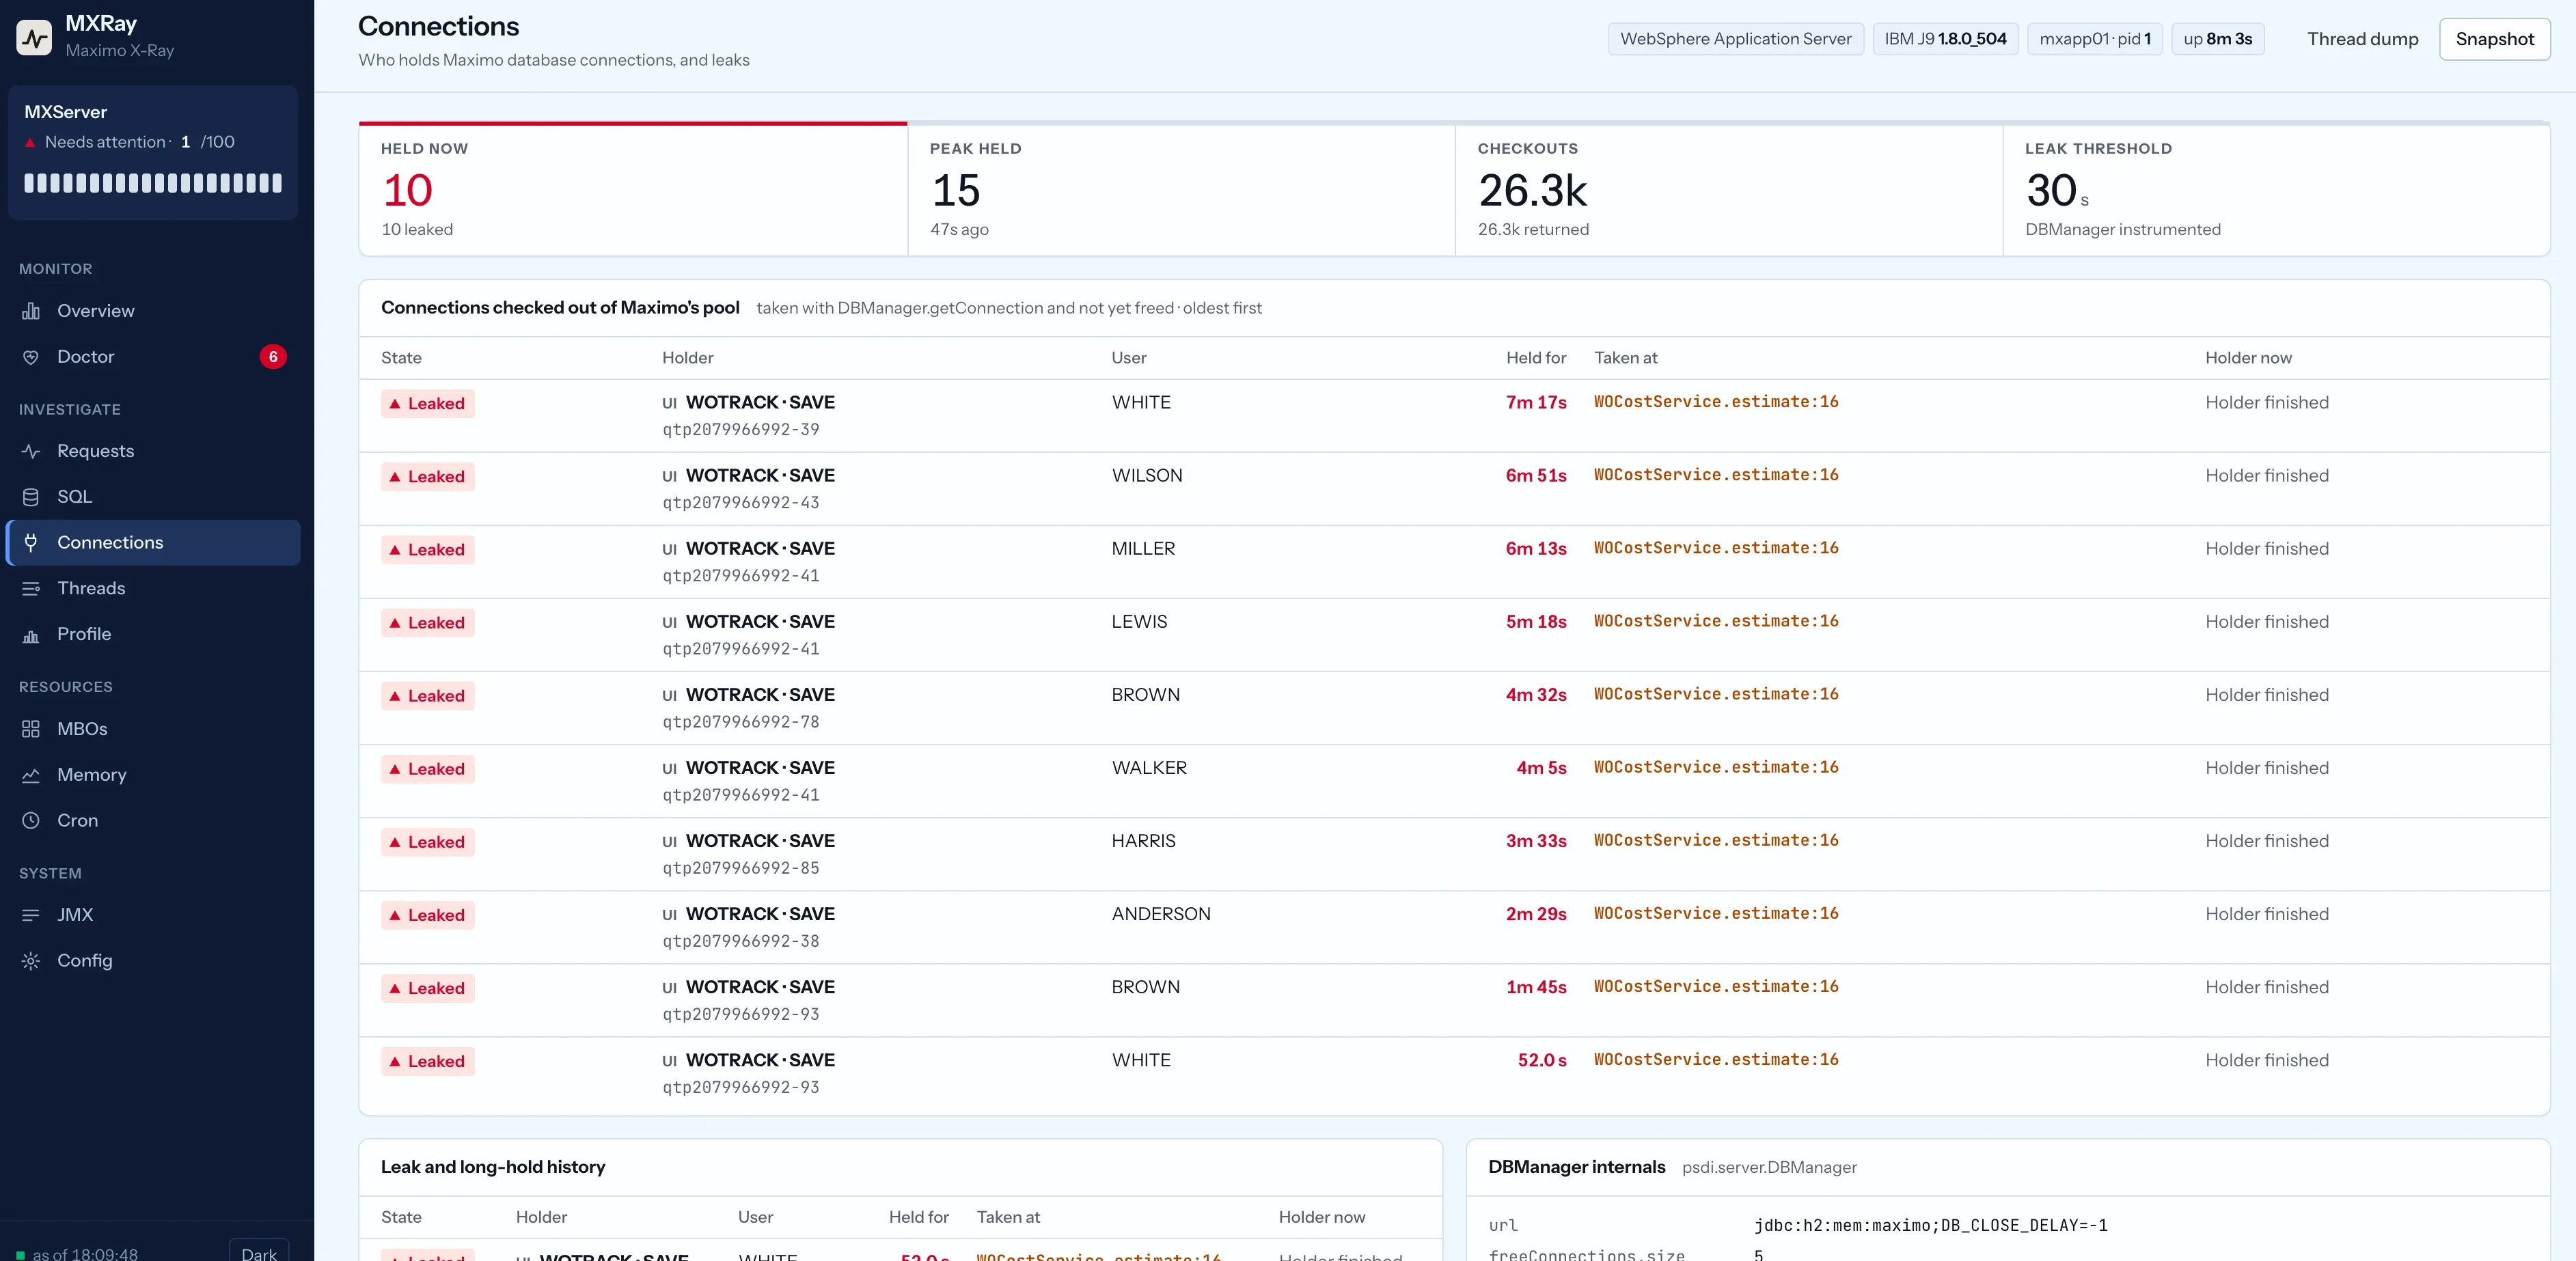Open the Memory menu item

click(153, 775)
